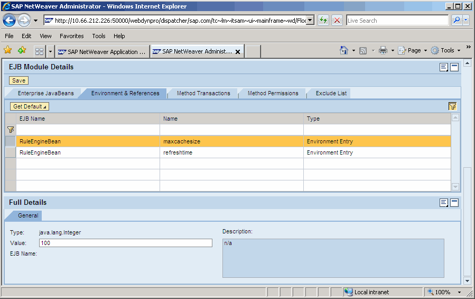Open the Page command menu
This screenshot has height=299, width=475.
(x=412, y=50)
